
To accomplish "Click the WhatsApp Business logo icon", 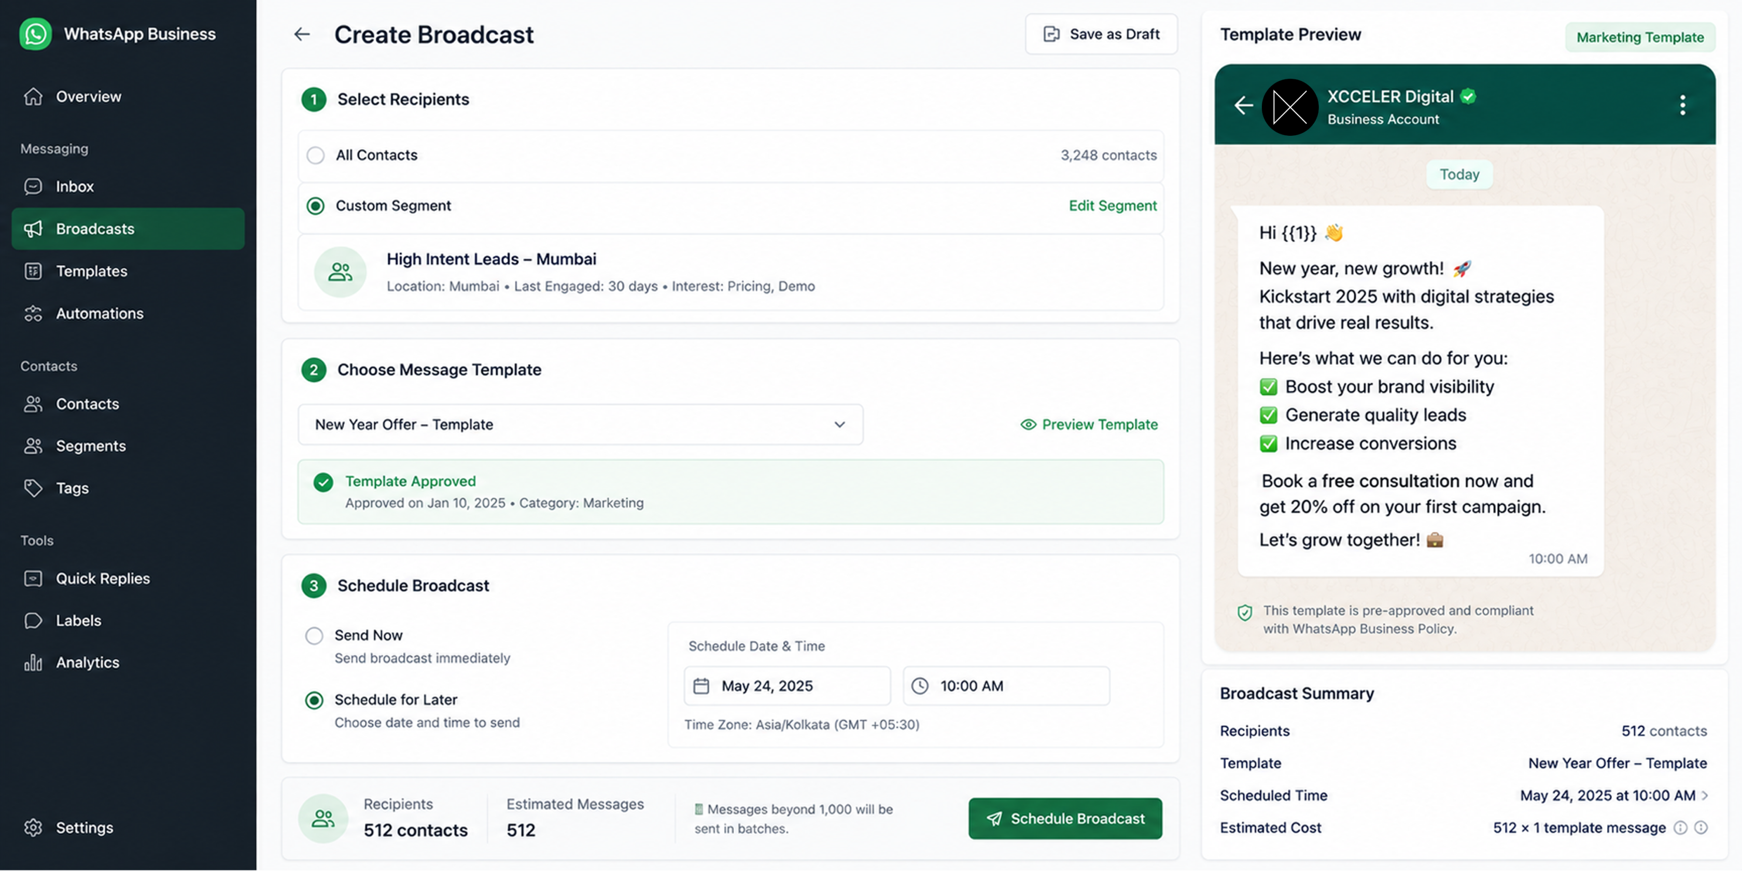I will [x=35, y=34].
